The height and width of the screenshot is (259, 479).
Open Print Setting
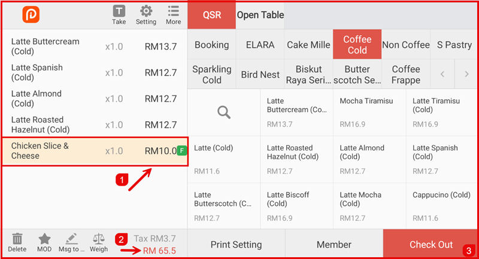coord(236,245)
